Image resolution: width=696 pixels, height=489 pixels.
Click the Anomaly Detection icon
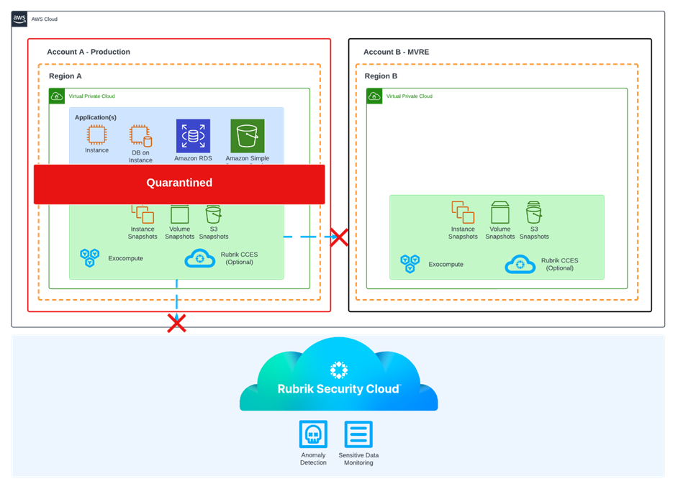[313, 434]
